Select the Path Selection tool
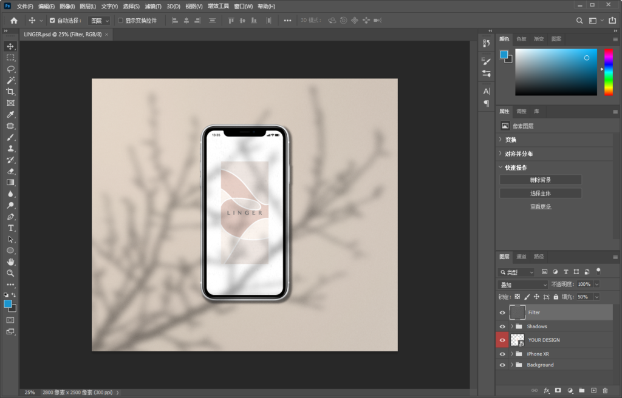 click(x=10, y=240)
